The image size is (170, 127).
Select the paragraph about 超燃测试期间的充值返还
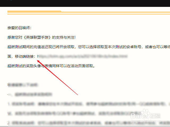(x=89, y=47)
